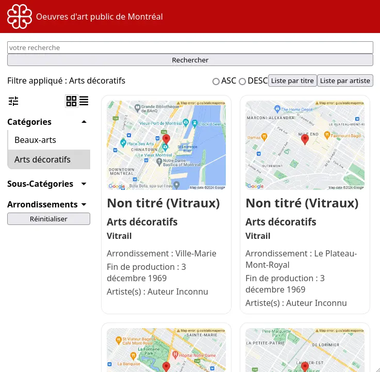The height and width of the screenshot is (372, 380).
Task: Click Non titré (Vitraux) title for Ville-Marie
Action: [163, 203]
